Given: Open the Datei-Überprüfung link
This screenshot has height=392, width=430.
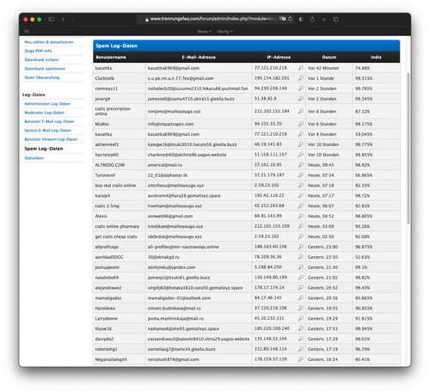Looking at the screenshot, I should [x=42, y=77].
